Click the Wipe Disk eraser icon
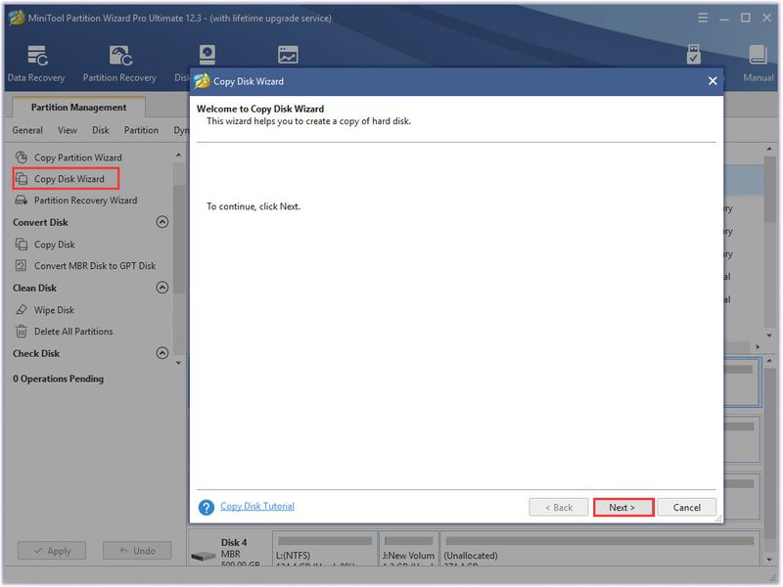Screen dimensions: 783x587 pos(22,310)
